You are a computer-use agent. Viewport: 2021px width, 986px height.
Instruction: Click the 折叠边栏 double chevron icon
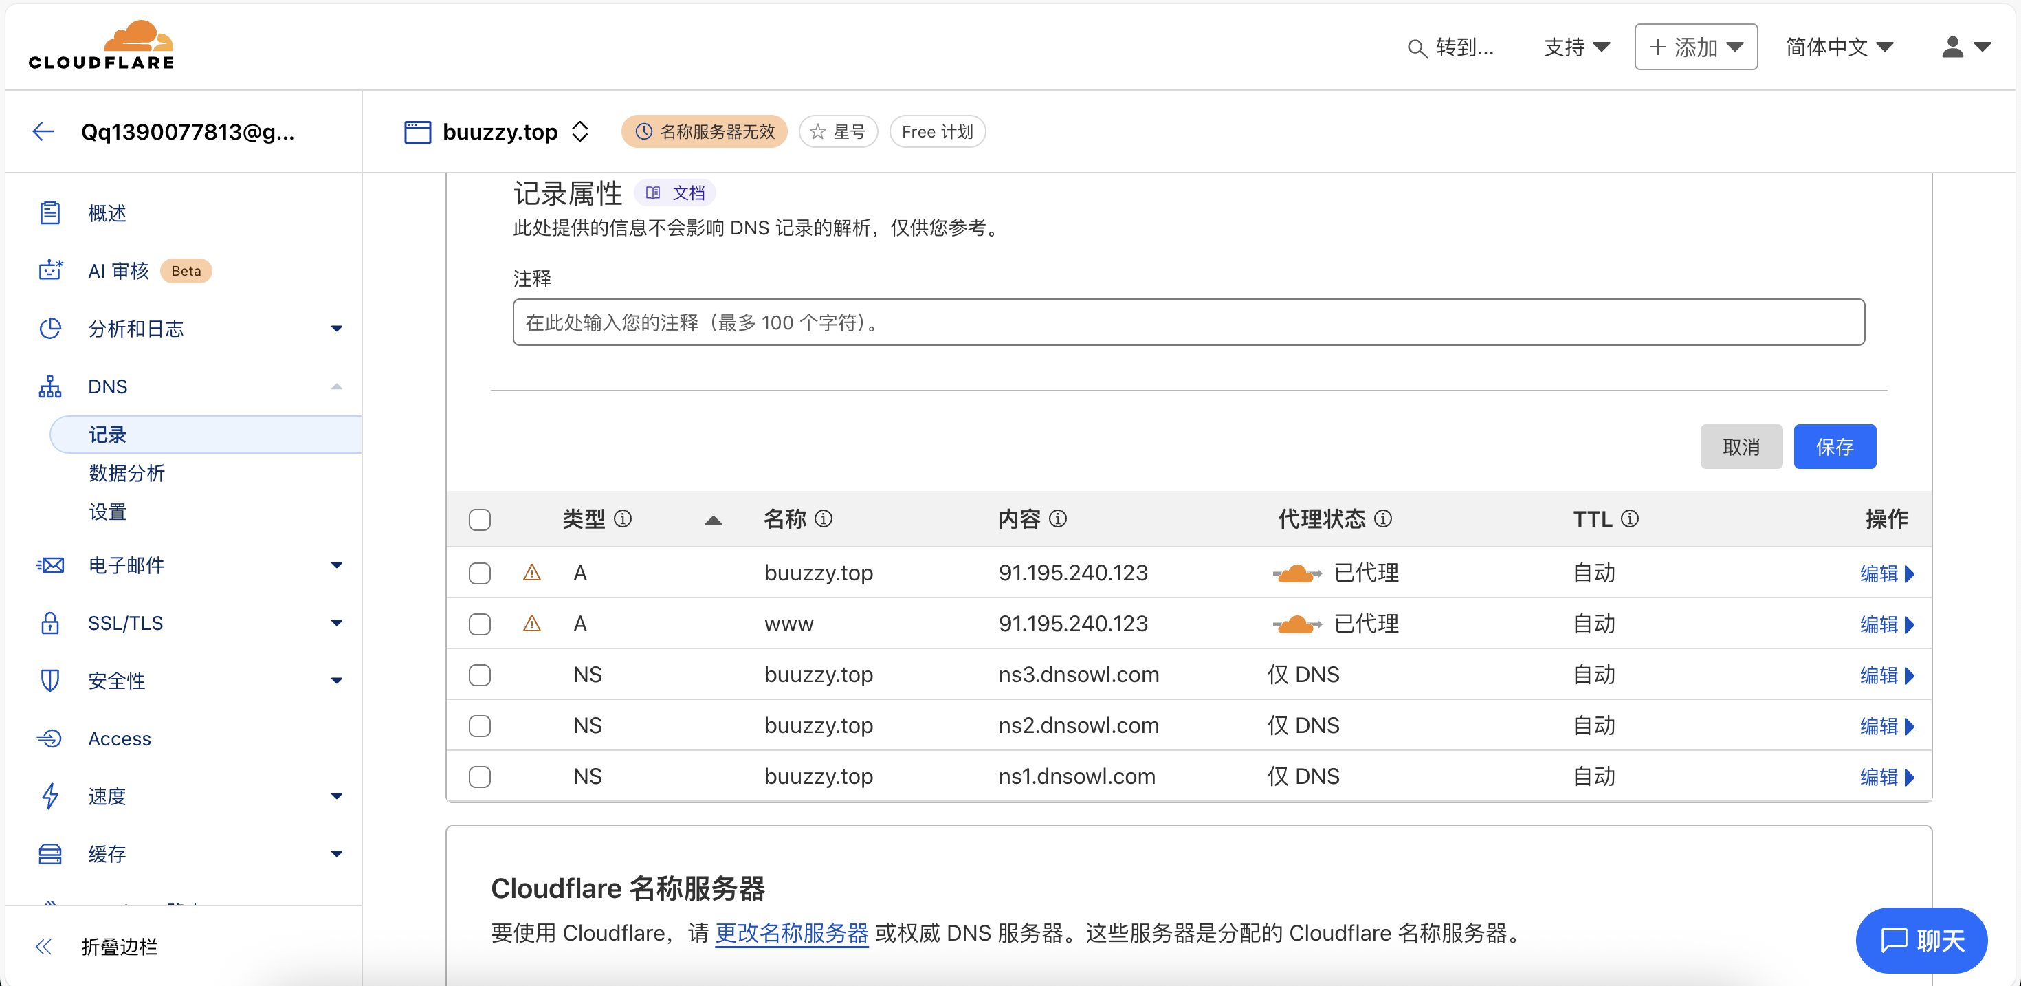(44, 946)
